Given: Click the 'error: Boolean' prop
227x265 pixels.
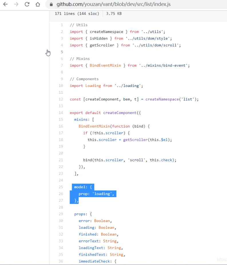Looking at the screenshot, I should point(94,221).
